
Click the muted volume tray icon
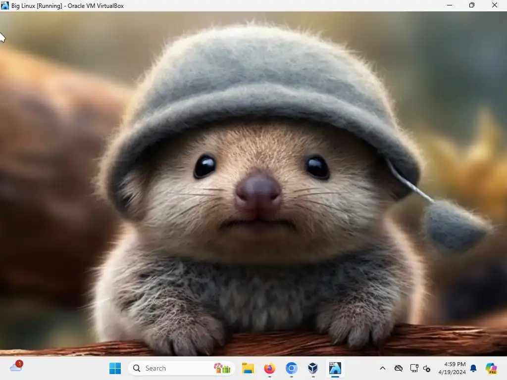(427, 369)
